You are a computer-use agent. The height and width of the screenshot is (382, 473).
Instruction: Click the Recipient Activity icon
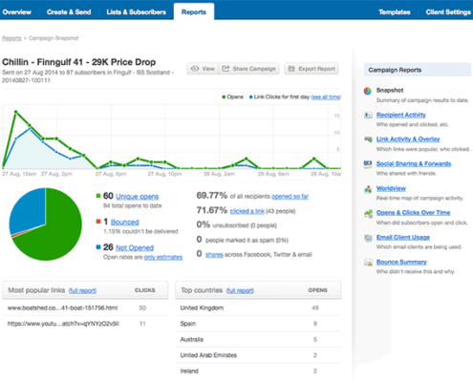tap(368, 116)
